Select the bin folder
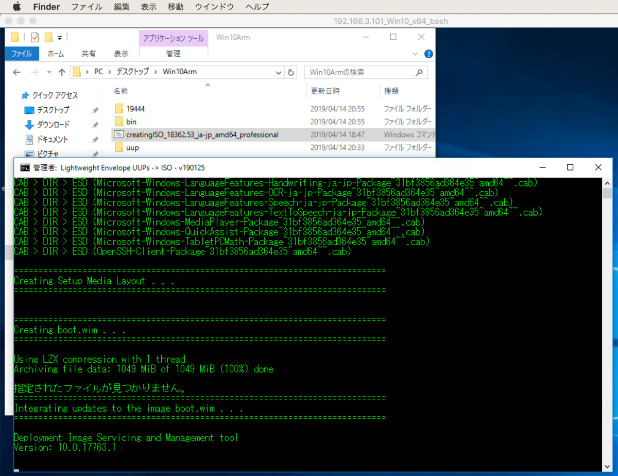Screen dimensions: 618x476 point(131,122)
